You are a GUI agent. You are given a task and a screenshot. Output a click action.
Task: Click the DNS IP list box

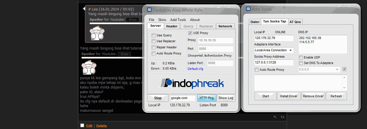(323, 44)
